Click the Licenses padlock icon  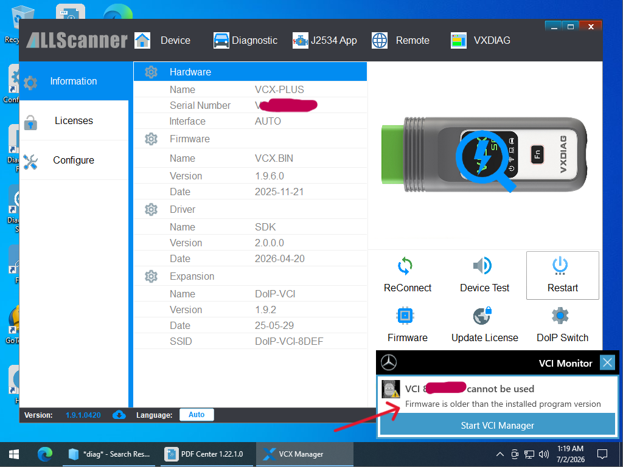[x=30, y=122]
